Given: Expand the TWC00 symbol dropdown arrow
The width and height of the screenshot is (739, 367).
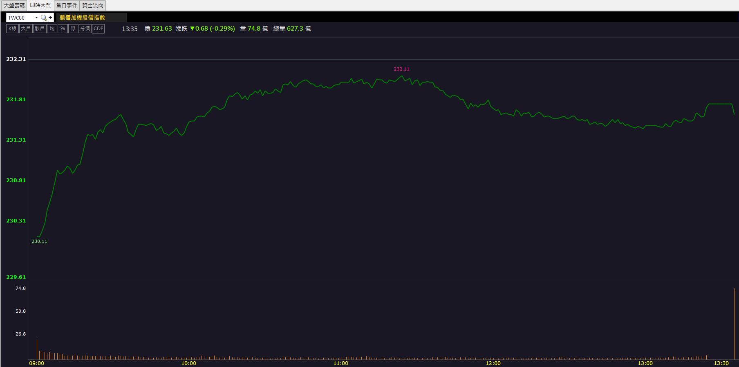Looking at the screenshot, I should (x=36, y=18).
